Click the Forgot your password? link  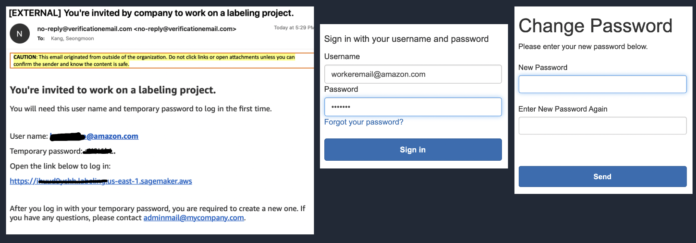(x=364, y=122)
